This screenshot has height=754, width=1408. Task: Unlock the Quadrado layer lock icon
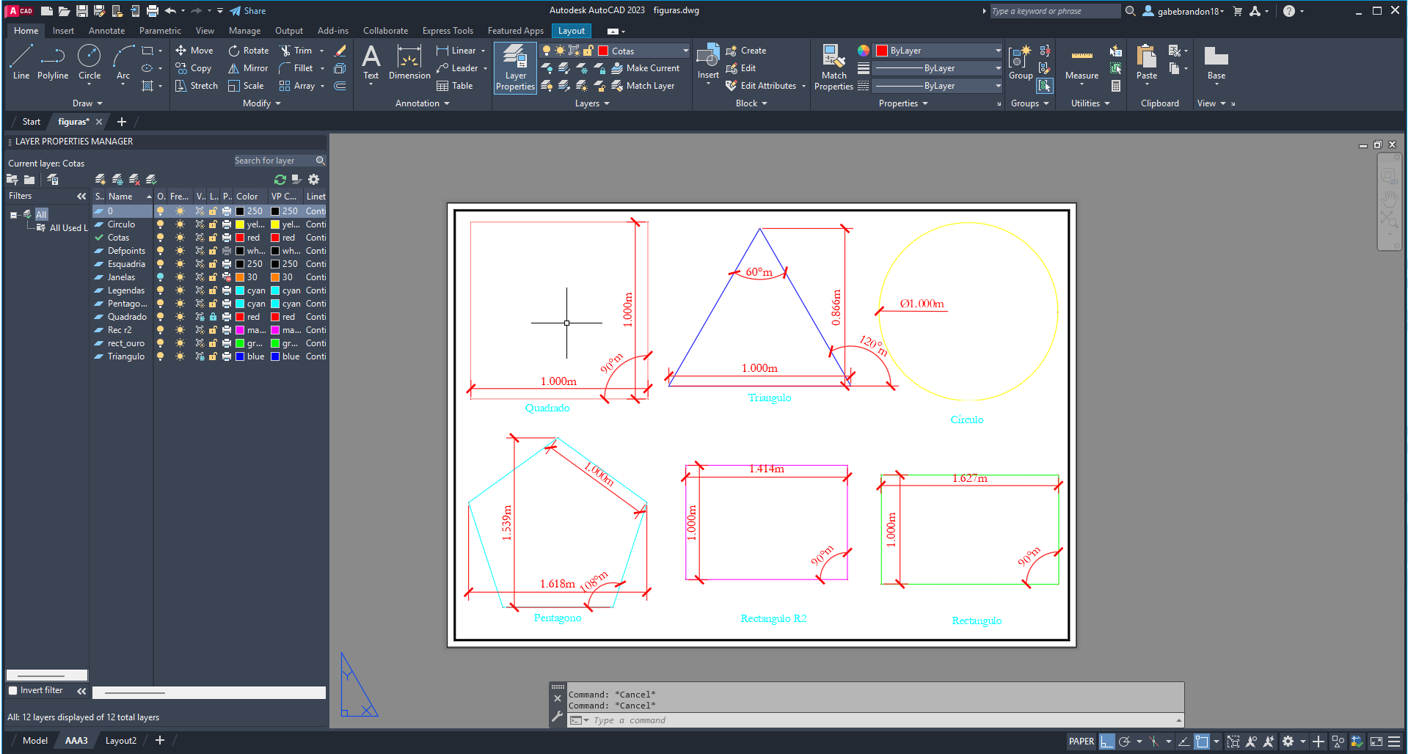pyautogui.click(x=213, y=317)
